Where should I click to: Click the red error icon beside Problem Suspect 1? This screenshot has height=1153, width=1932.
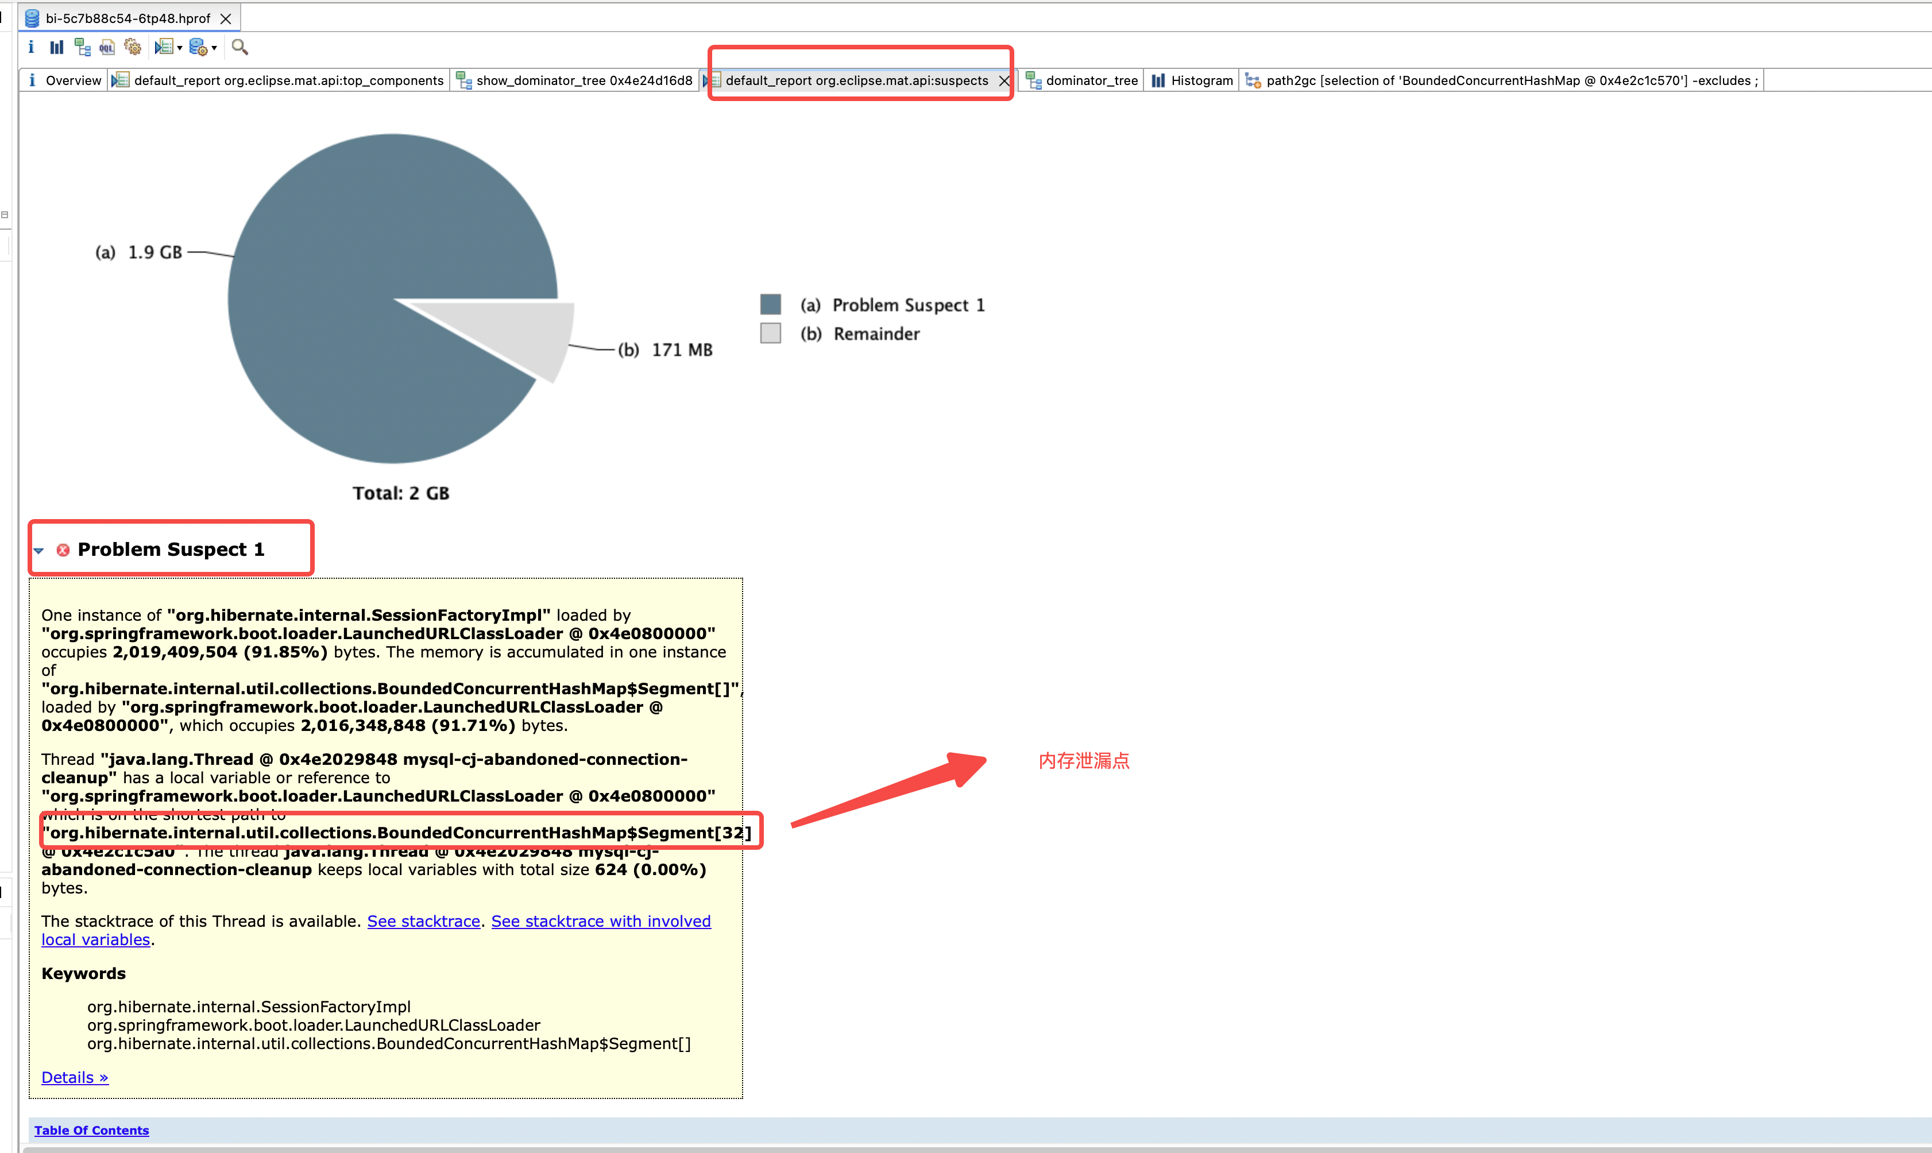[x=63, y=550]
